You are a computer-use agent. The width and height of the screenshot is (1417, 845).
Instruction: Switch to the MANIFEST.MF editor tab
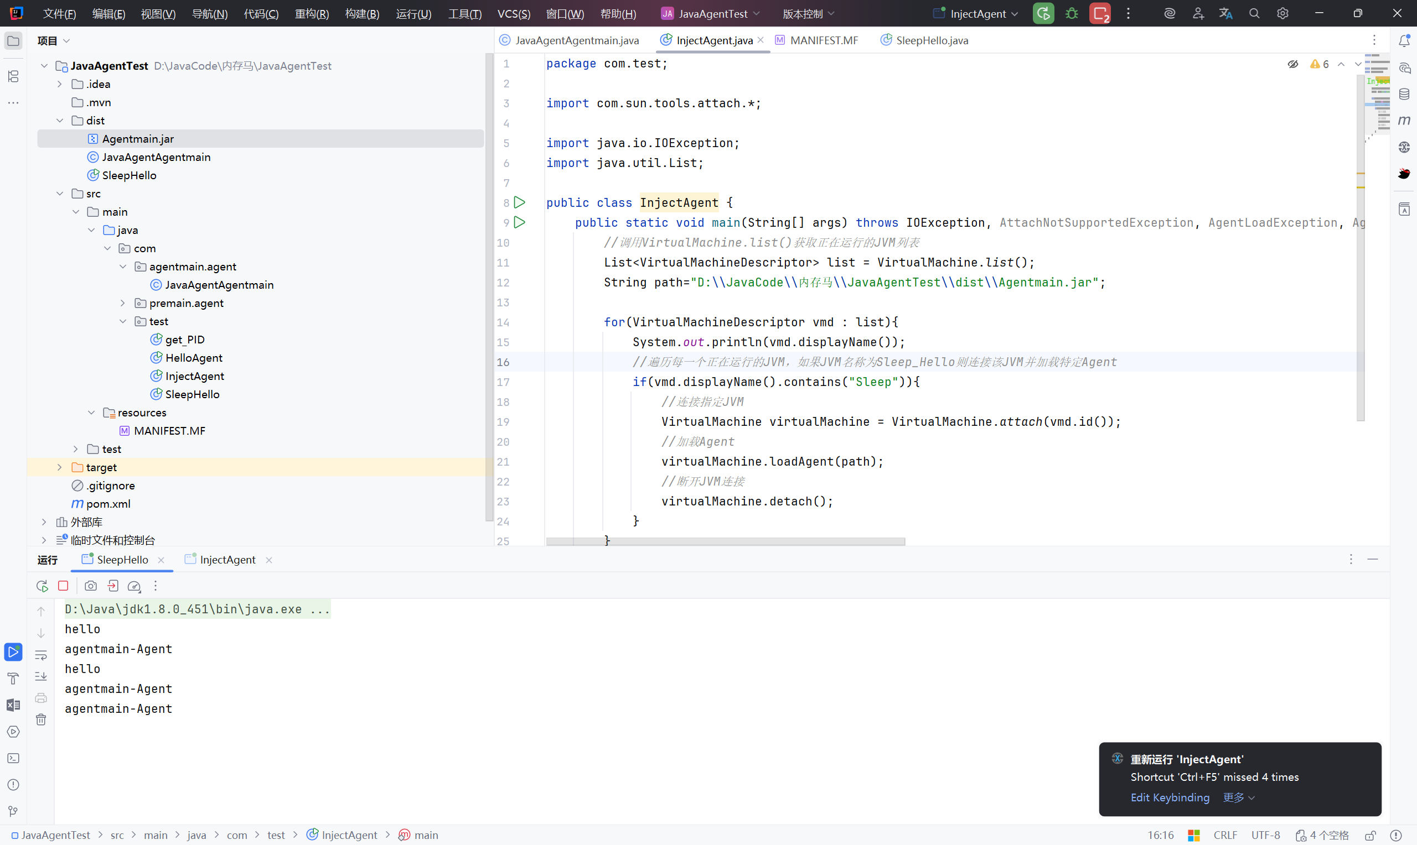823,40
